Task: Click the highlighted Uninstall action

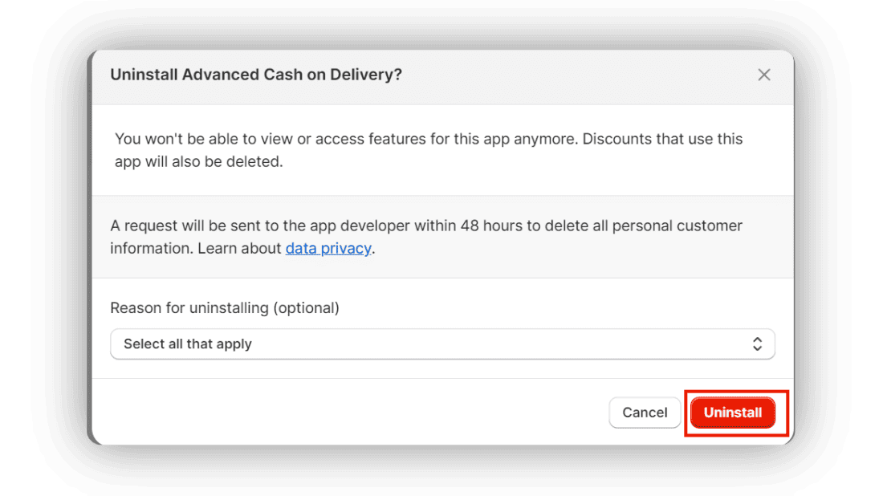Action: [732, 413]
